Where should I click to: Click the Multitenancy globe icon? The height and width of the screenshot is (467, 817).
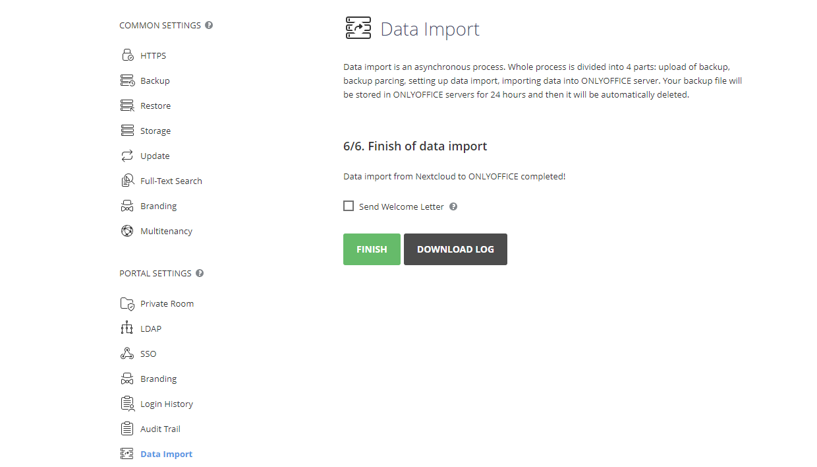coord(127,230)
